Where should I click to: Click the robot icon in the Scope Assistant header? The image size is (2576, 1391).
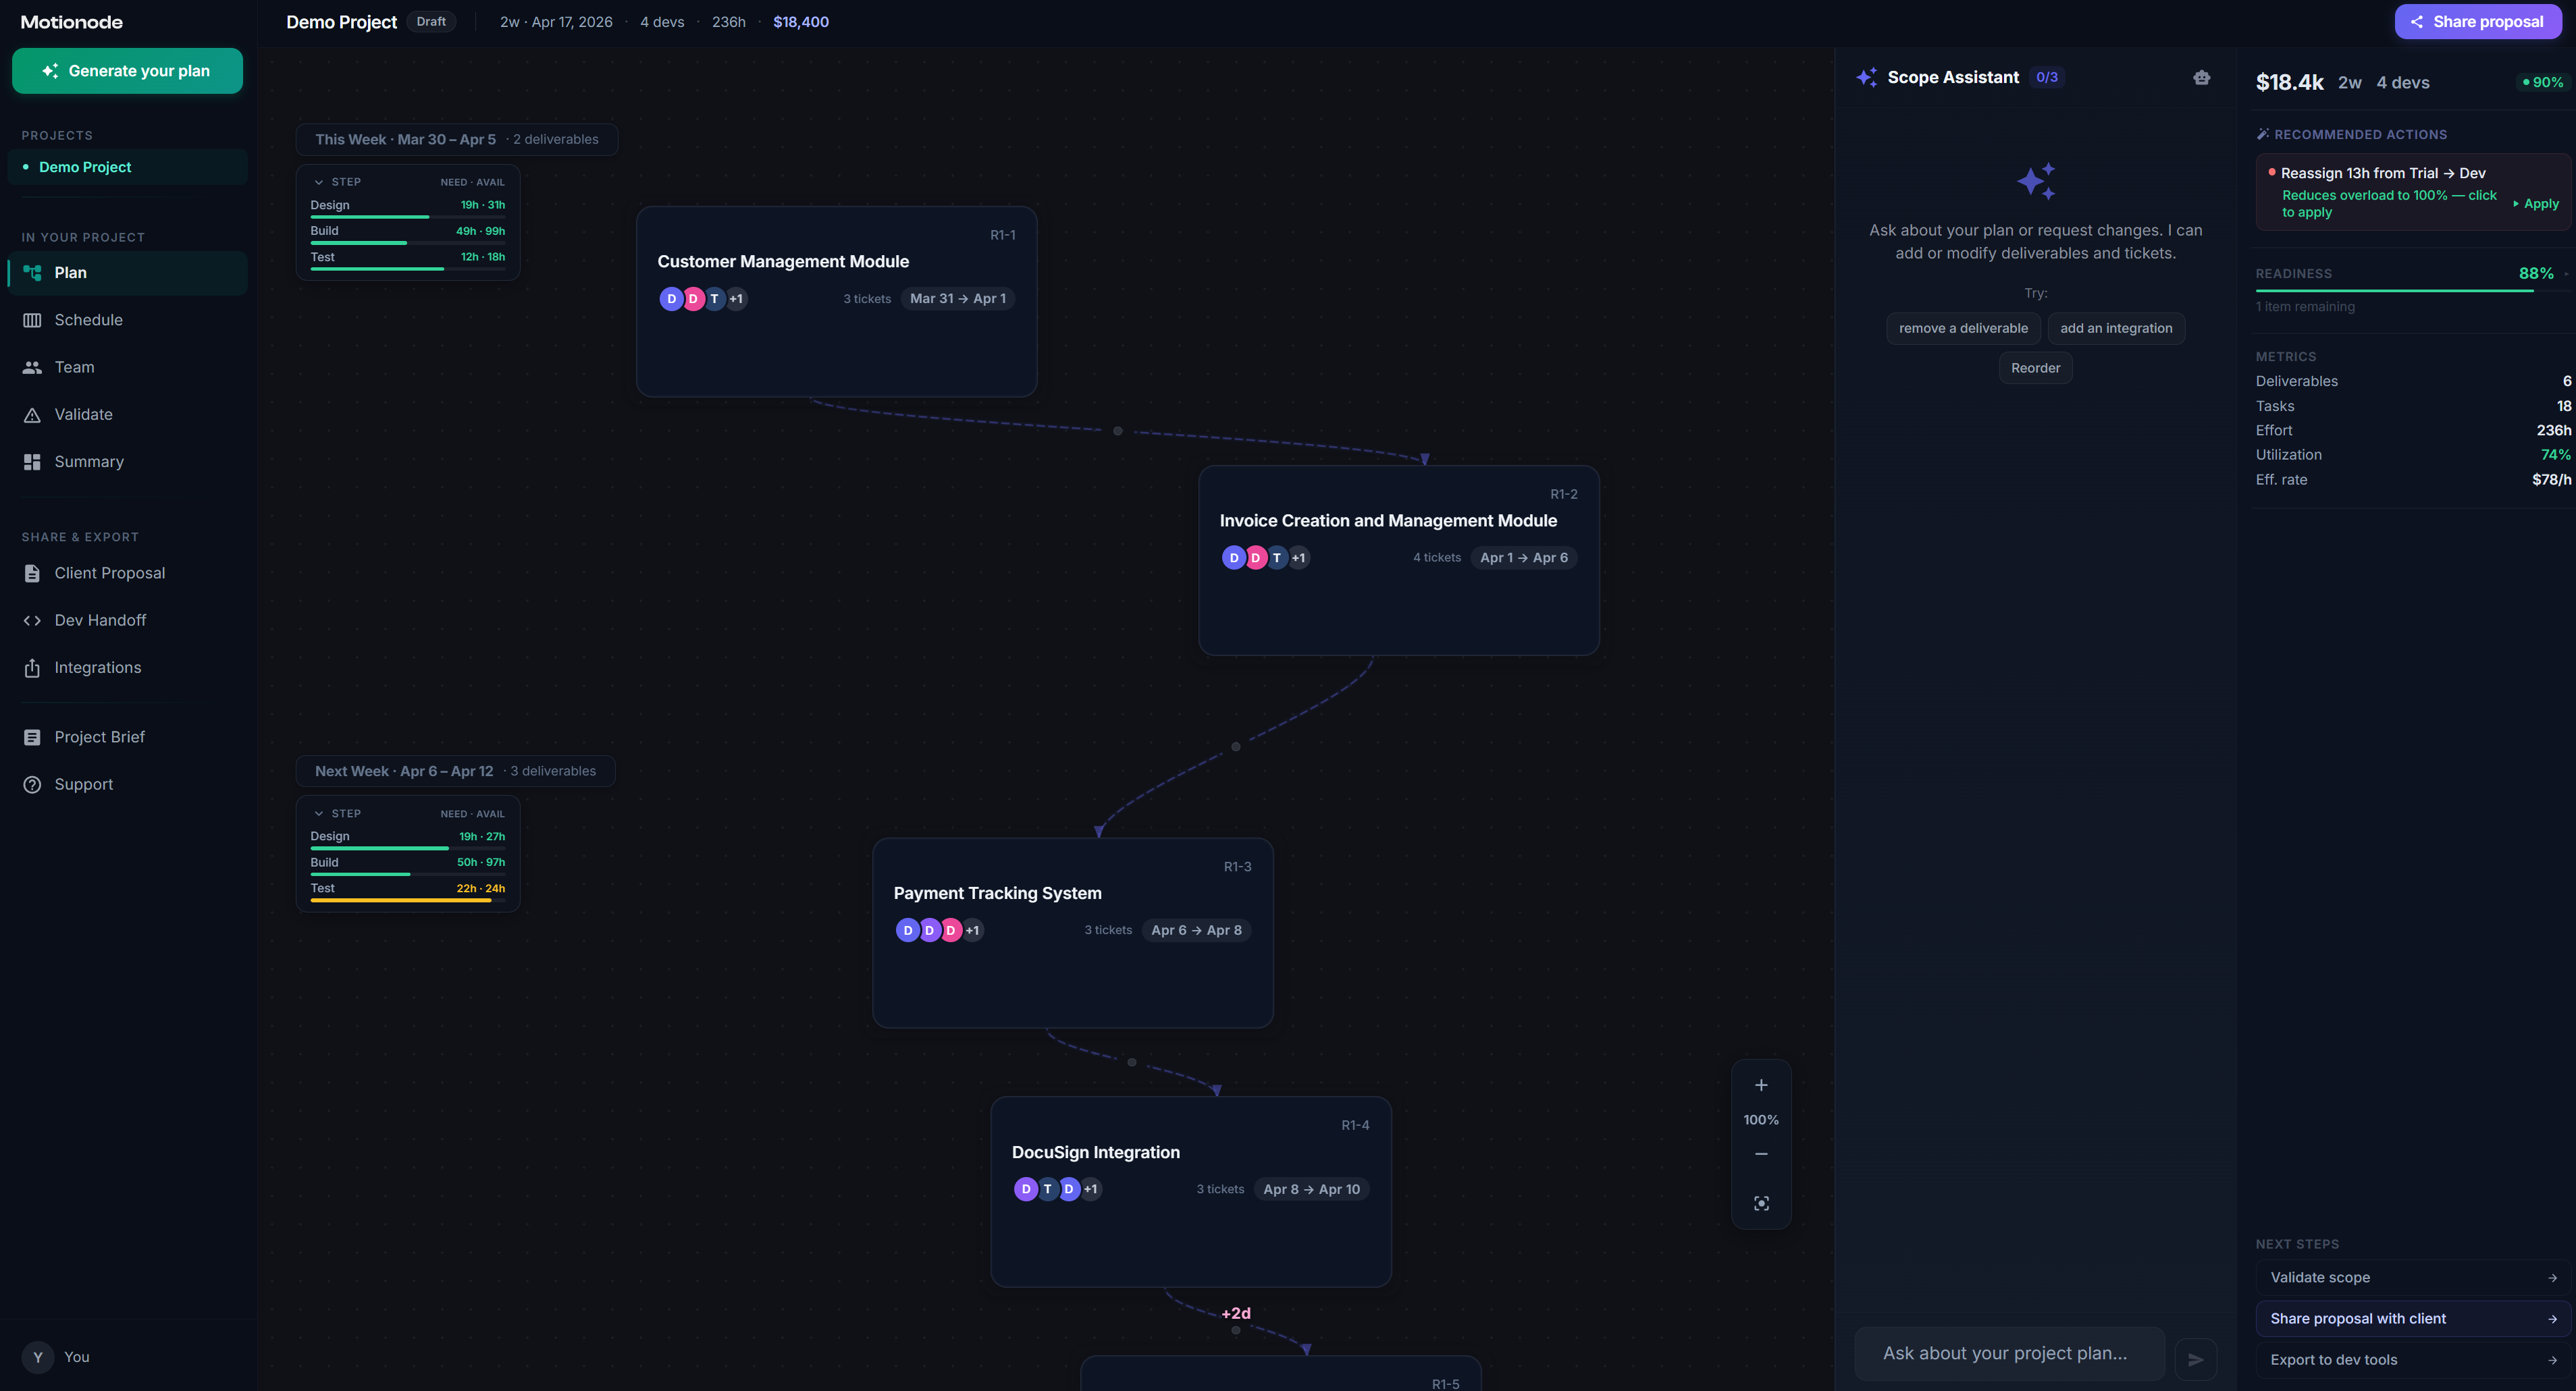2202,77
